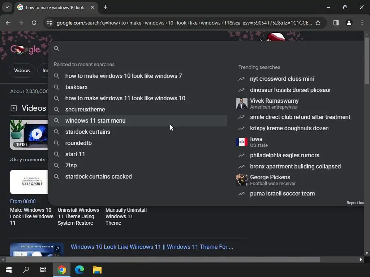
Task: Click trending arrow icon beside 'nyt crossword clues mini'
Action: [x=241, y=79]
